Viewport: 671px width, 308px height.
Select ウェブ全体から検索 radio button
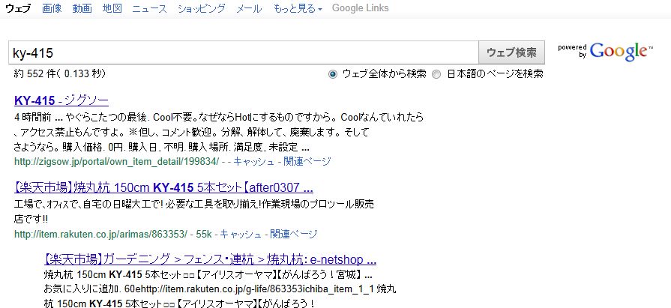click(x=333, y=74)
